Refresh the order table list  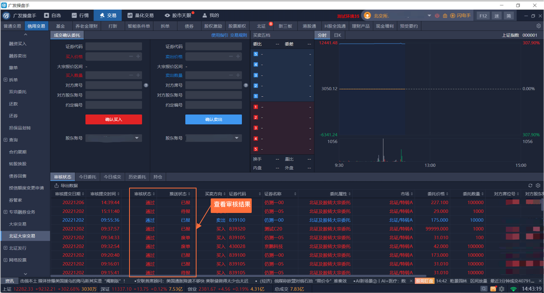tap(530, 185)
